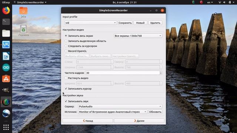This screenshot has width=237, height=133.
Task: Open Ubuntu Software store icon
Action: [x=6, y=79]
